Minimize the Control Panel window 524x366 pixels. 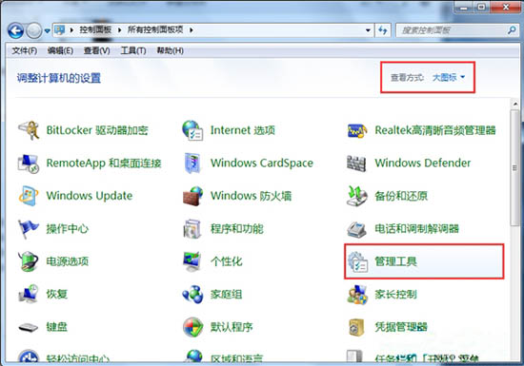tap(464, 8)
